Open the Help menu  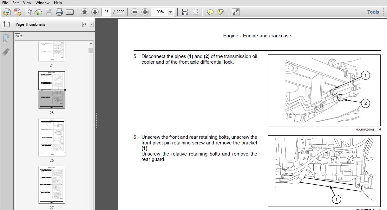coord(58,3)
